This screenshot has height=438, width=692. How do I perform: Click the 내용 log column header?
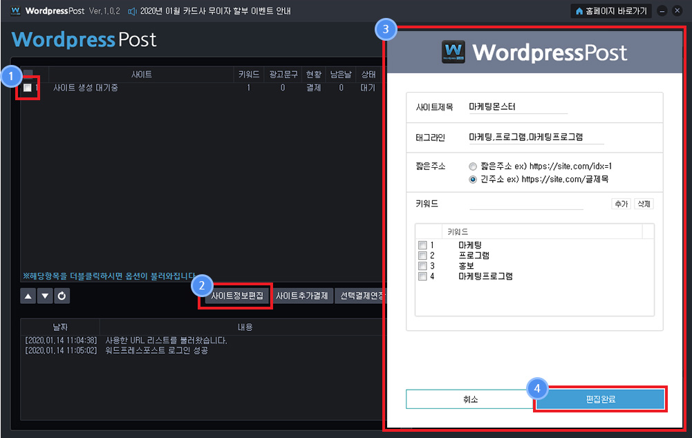[245, 327]
